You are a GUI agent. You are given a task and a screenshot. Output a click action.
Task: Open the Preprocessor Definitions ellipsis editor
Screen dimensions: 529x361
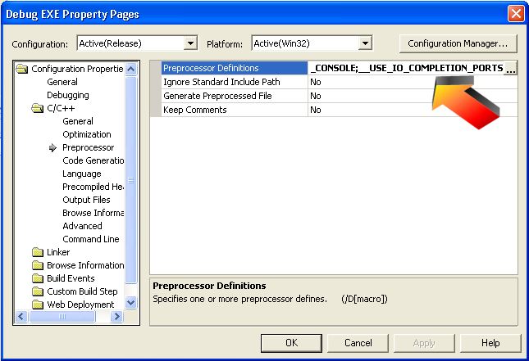click(510, 70)
